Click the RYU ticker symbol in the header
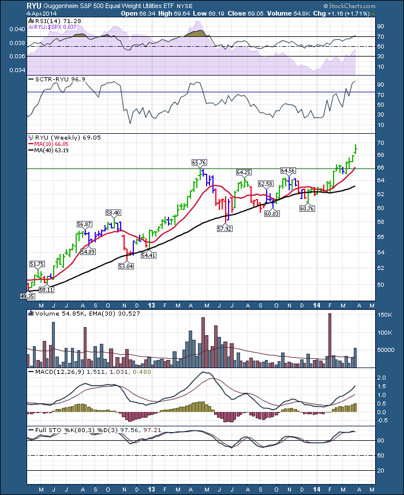 [34, 6]
